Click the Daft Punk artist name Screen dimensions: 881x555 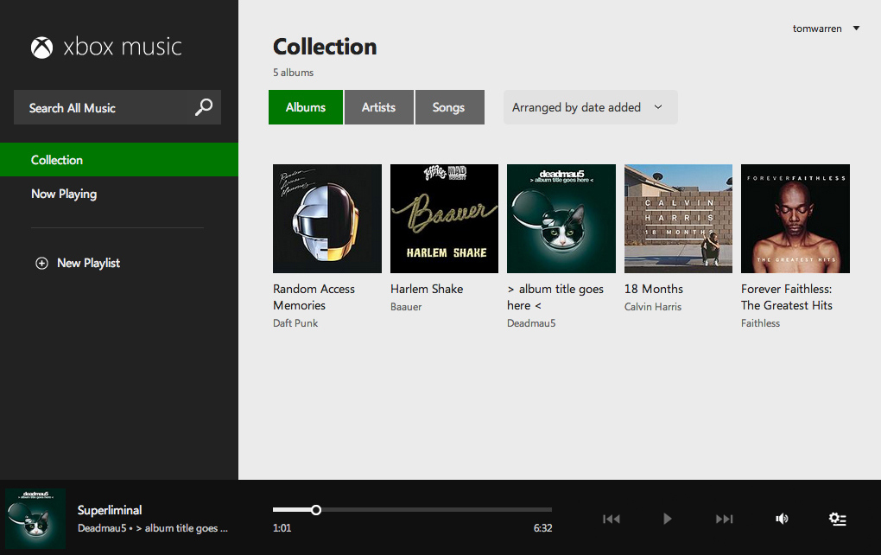[295, 323]
